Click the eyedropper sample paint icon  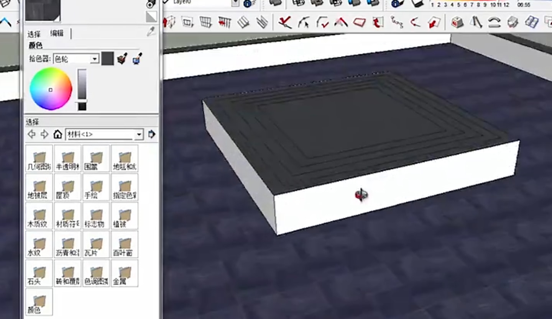[x=151, y=32]
